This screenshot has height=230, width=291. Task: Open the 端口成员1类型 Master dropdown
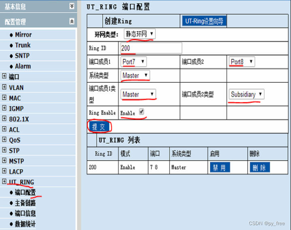point(138,94)
